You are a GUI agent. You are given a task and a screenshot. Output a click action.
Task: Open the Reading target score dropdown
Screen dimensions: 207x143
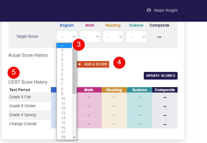click(113, 37)
